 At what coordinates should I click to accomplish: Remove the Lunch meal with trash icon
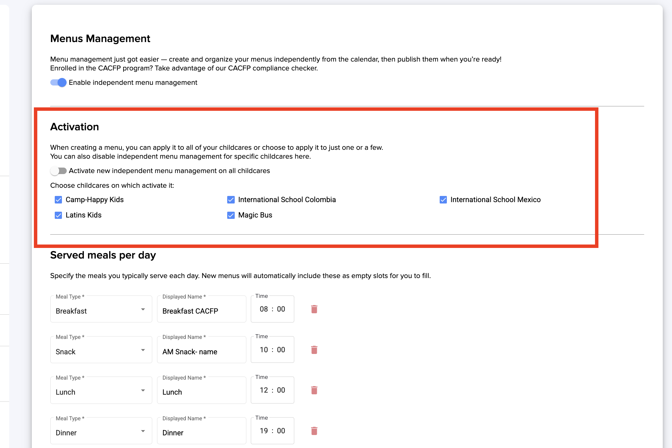coord(314,390)
